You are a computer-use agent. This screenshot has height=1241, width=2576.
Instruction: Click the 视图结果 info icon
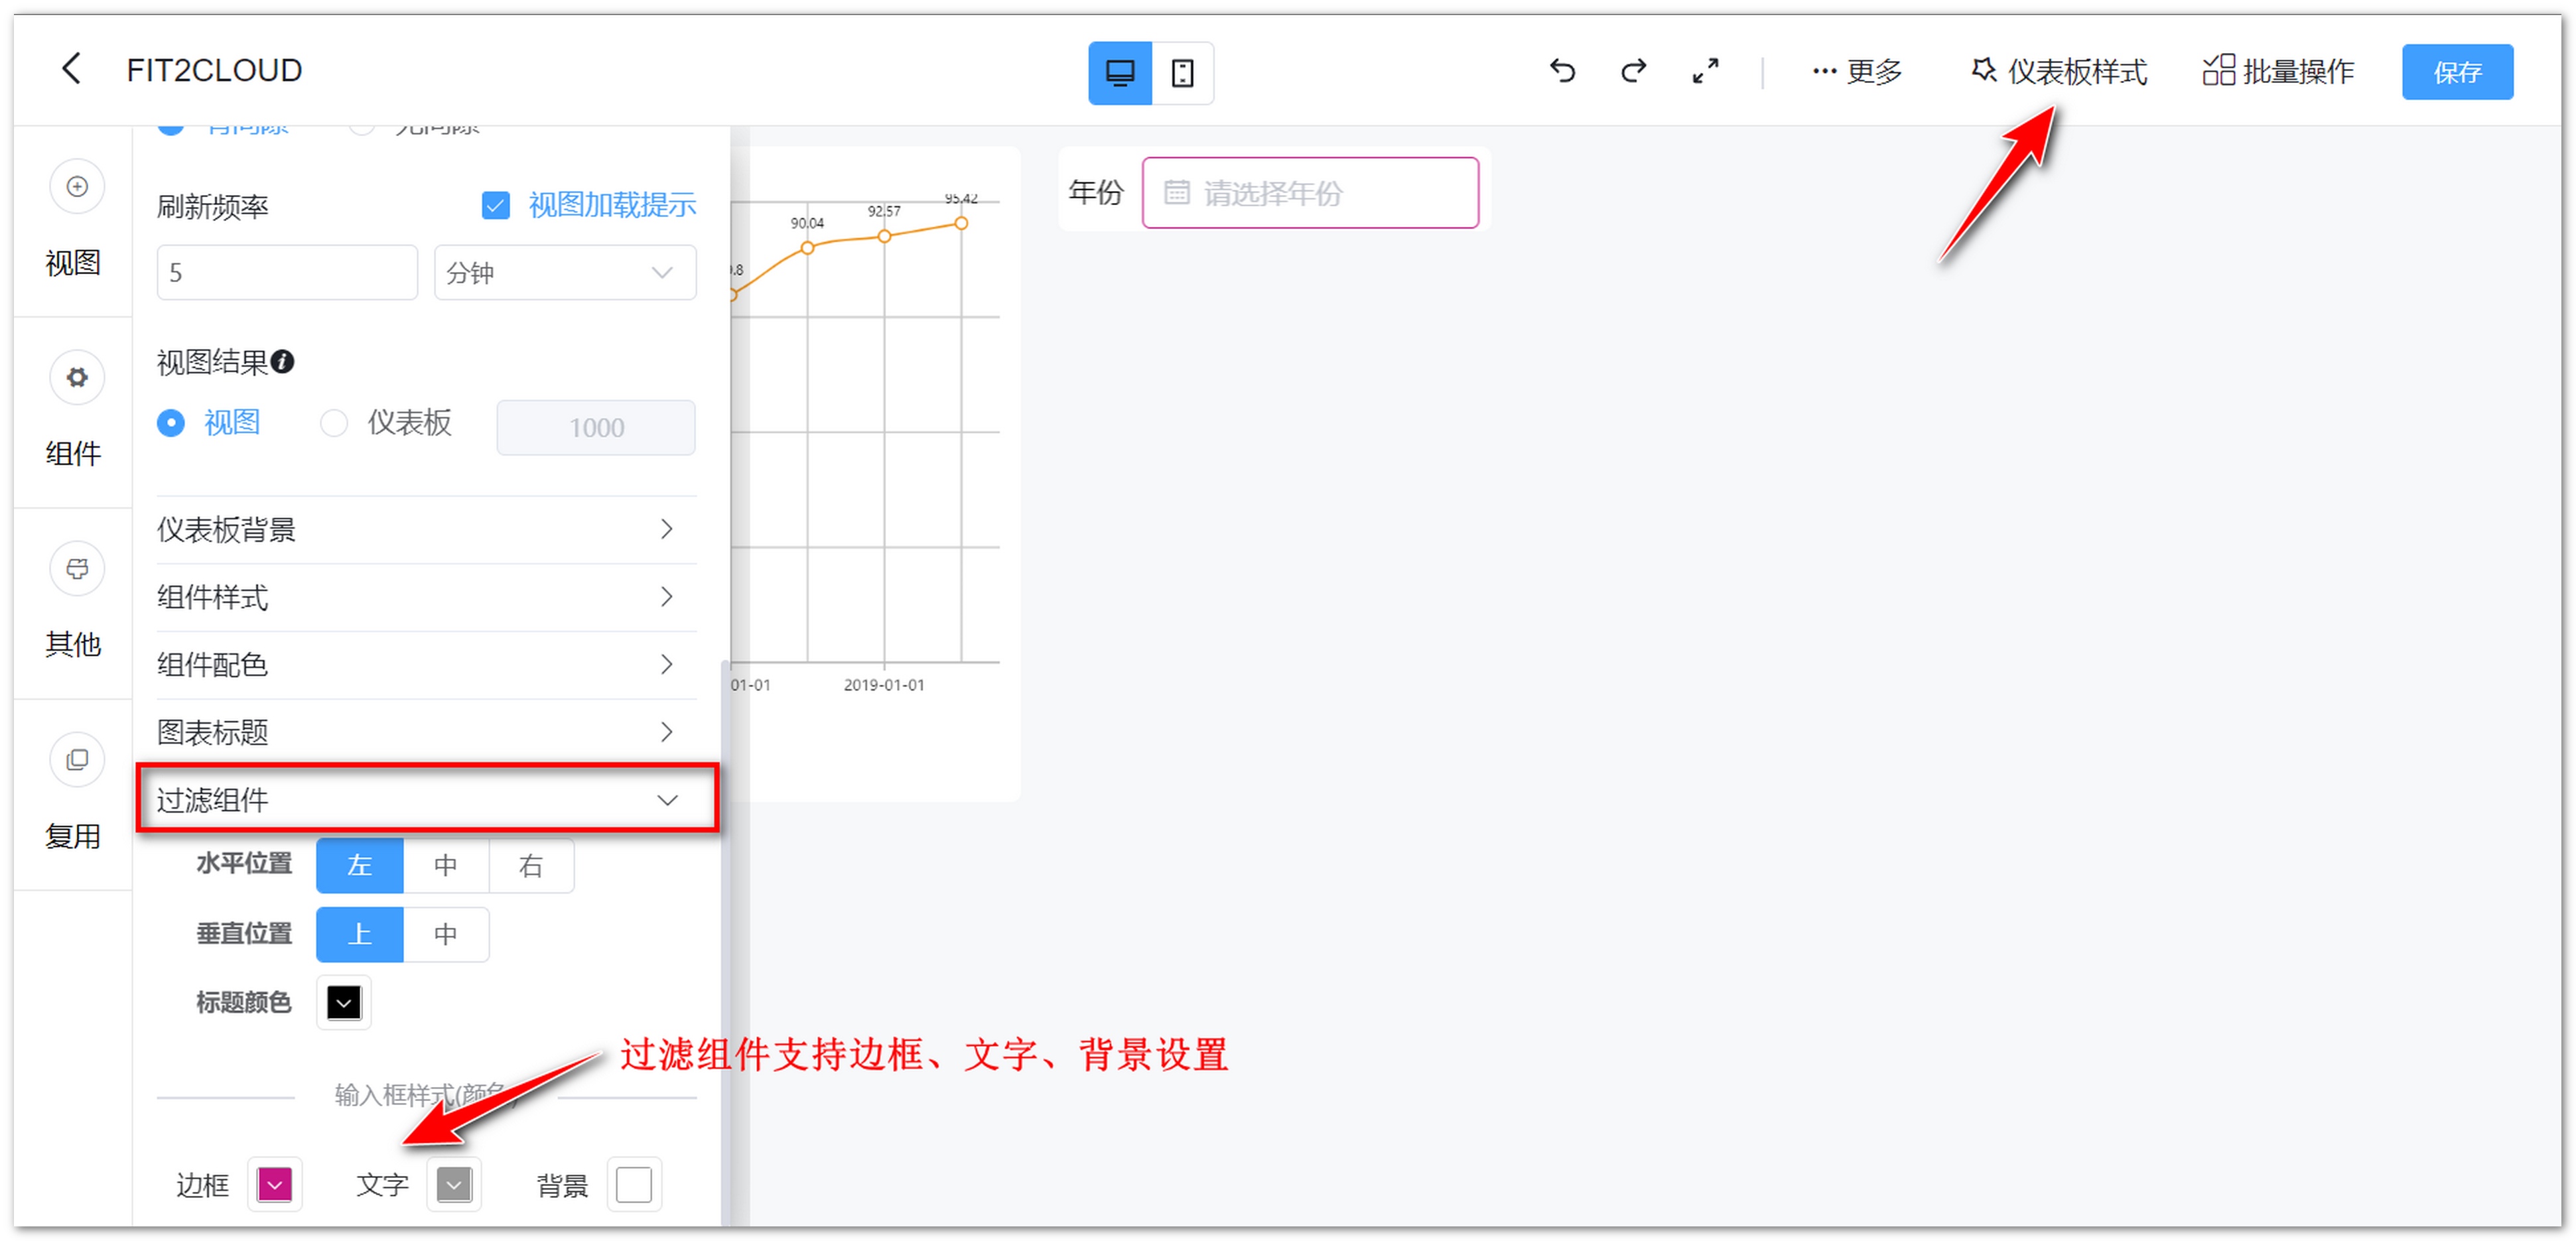(x=283, y=362)
